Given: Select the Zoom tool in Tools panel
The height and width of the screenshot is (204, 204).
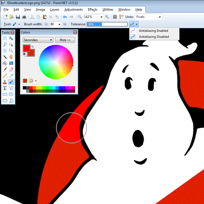Looking at the screenshot, I should (x=11, y=51).
